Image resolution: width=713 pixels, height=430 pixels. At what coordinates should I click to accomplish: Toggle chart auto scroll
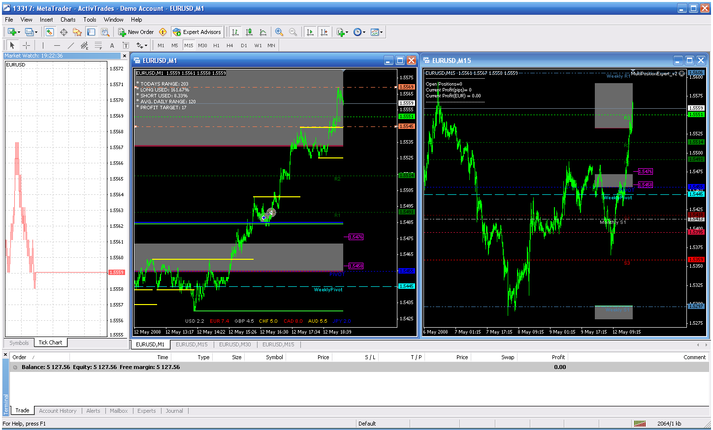310,32
